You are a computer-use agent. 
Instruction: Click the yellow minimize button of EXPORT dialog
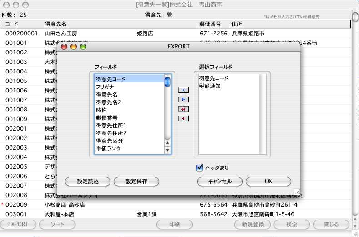click(x=74, y=47)
